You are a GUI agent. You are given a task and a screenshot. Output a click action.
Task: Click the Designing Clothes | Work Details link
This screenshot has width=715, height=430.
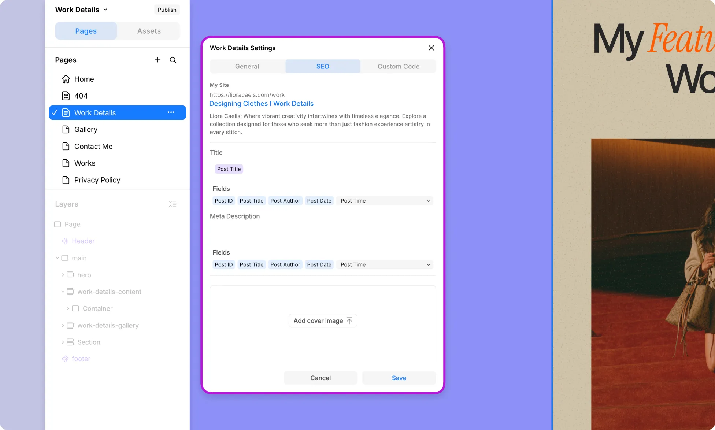[262, 104]
